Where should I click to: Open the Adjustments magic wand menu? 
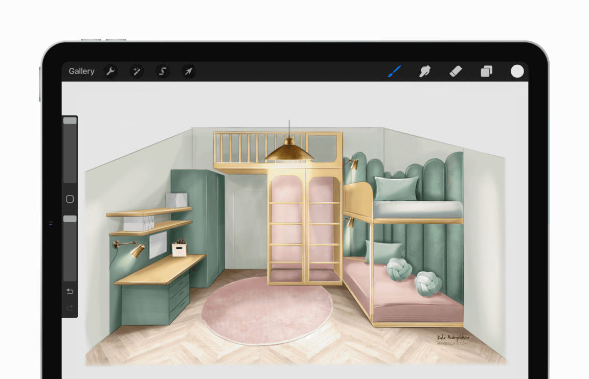tap(137, 71)
